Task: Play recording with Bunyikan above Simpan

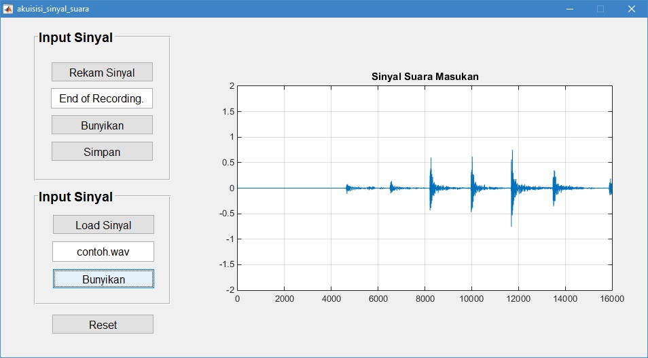Action: (x=102, y=125)
